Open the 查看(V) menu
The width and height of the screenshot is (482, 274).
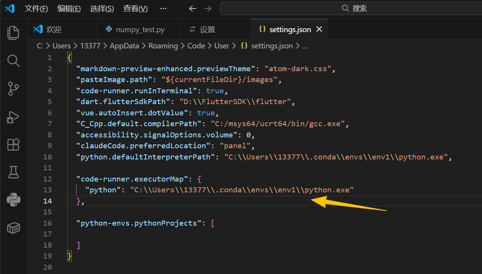click(135, 9)
